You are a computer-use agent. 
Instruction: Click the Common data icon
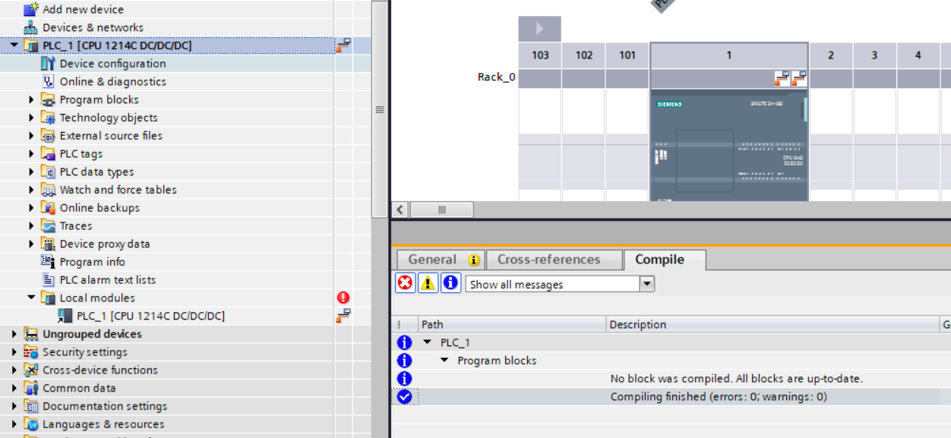(x=30, y=388)
